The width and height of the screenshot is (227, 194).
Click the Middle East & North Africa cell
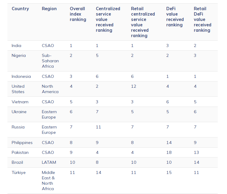[48, 181]
